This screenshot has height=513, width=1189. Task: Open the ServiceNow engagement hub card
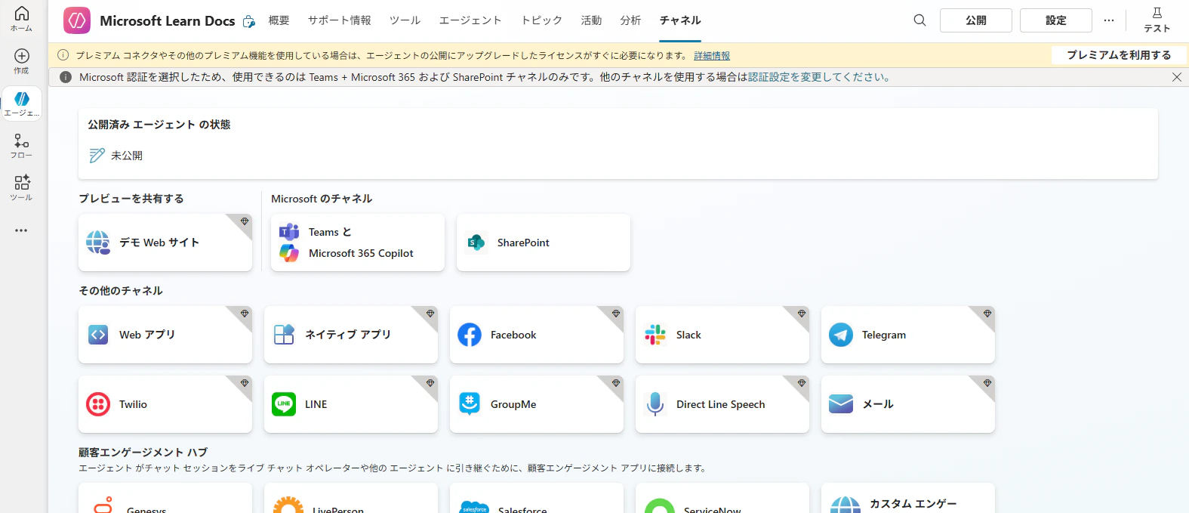pyautogui.click(x=722, y=499)
